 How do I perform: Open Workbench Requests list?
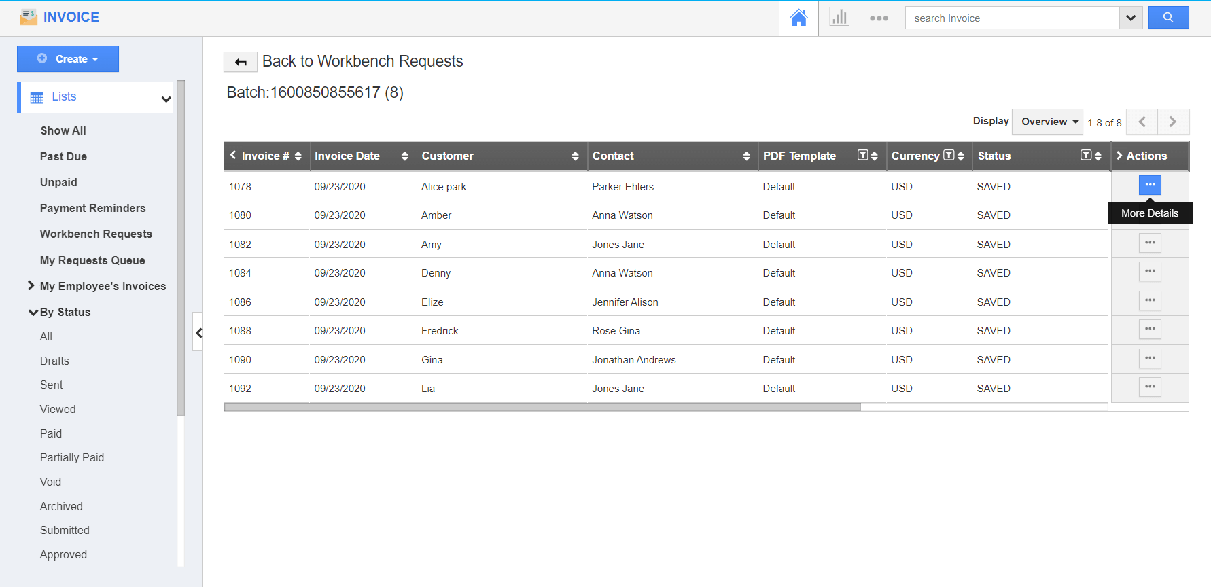coord(96,234)
